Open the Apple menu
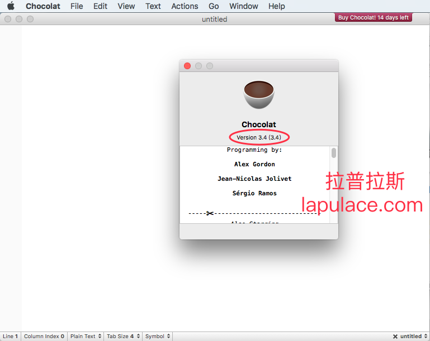The image size is (430, 341). tap(11, 6)
